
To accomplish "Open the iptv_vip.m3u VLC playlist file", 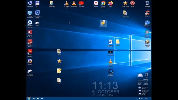I will point(74,4).
